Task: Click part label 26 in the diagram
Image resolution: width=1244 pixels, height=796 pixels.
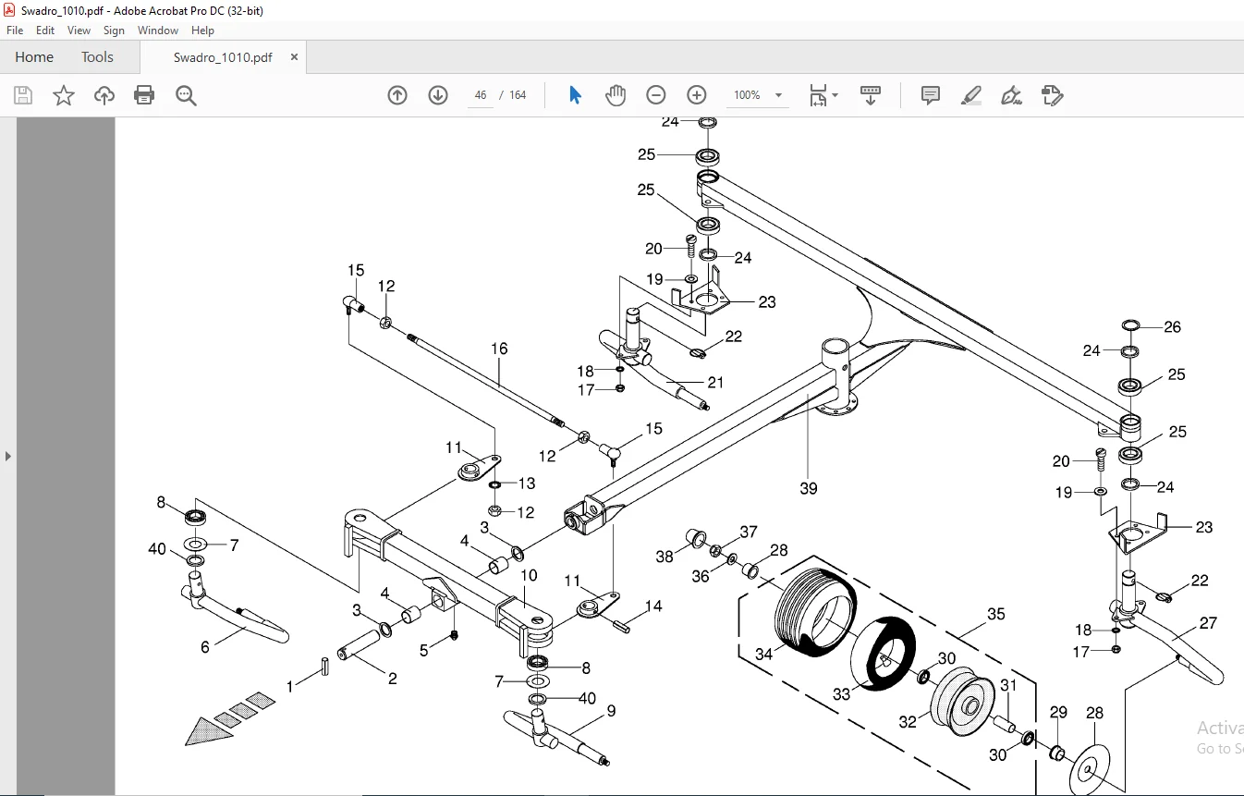Action: tap(1172, 327)
